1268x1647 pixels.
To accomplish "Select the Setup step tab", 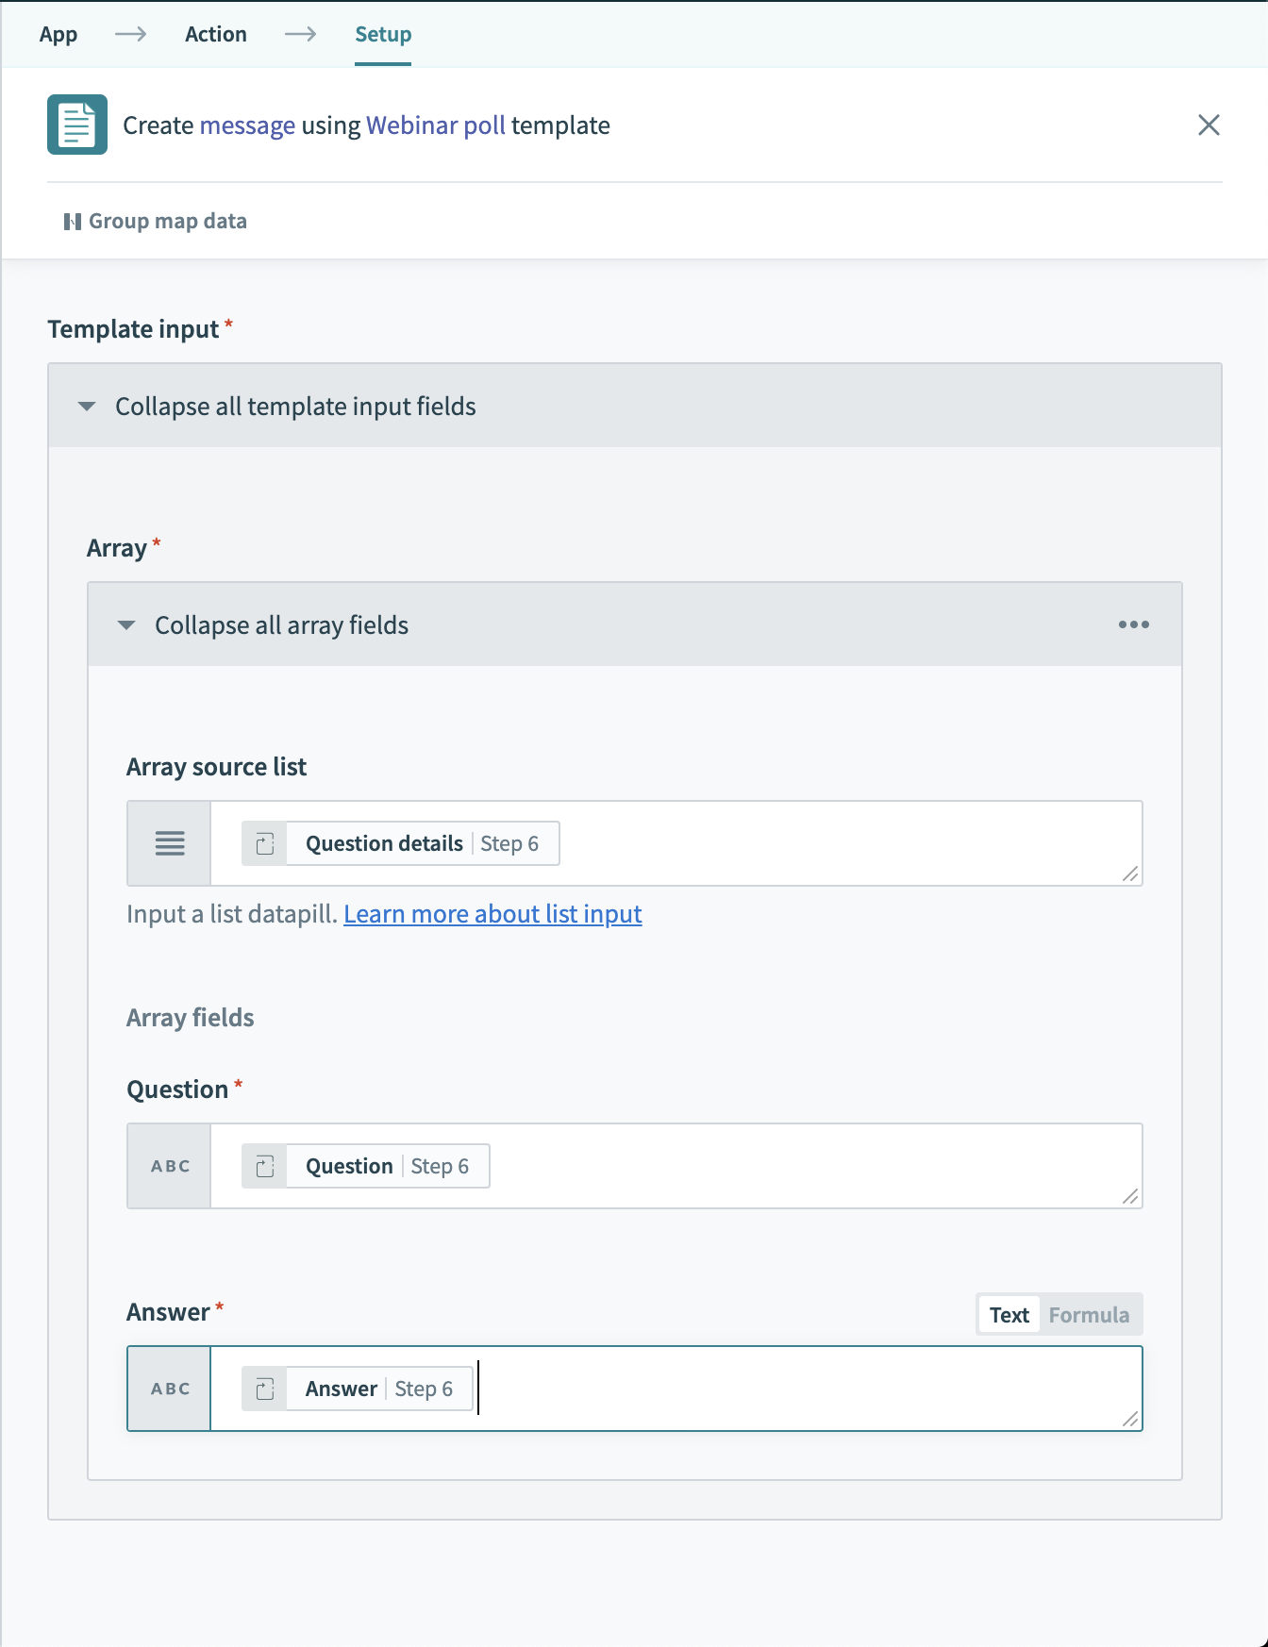I will coord(383,35).
